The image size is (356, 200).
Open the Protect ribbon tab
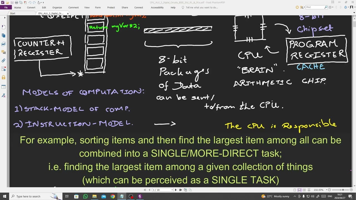[x=111, y=7]
